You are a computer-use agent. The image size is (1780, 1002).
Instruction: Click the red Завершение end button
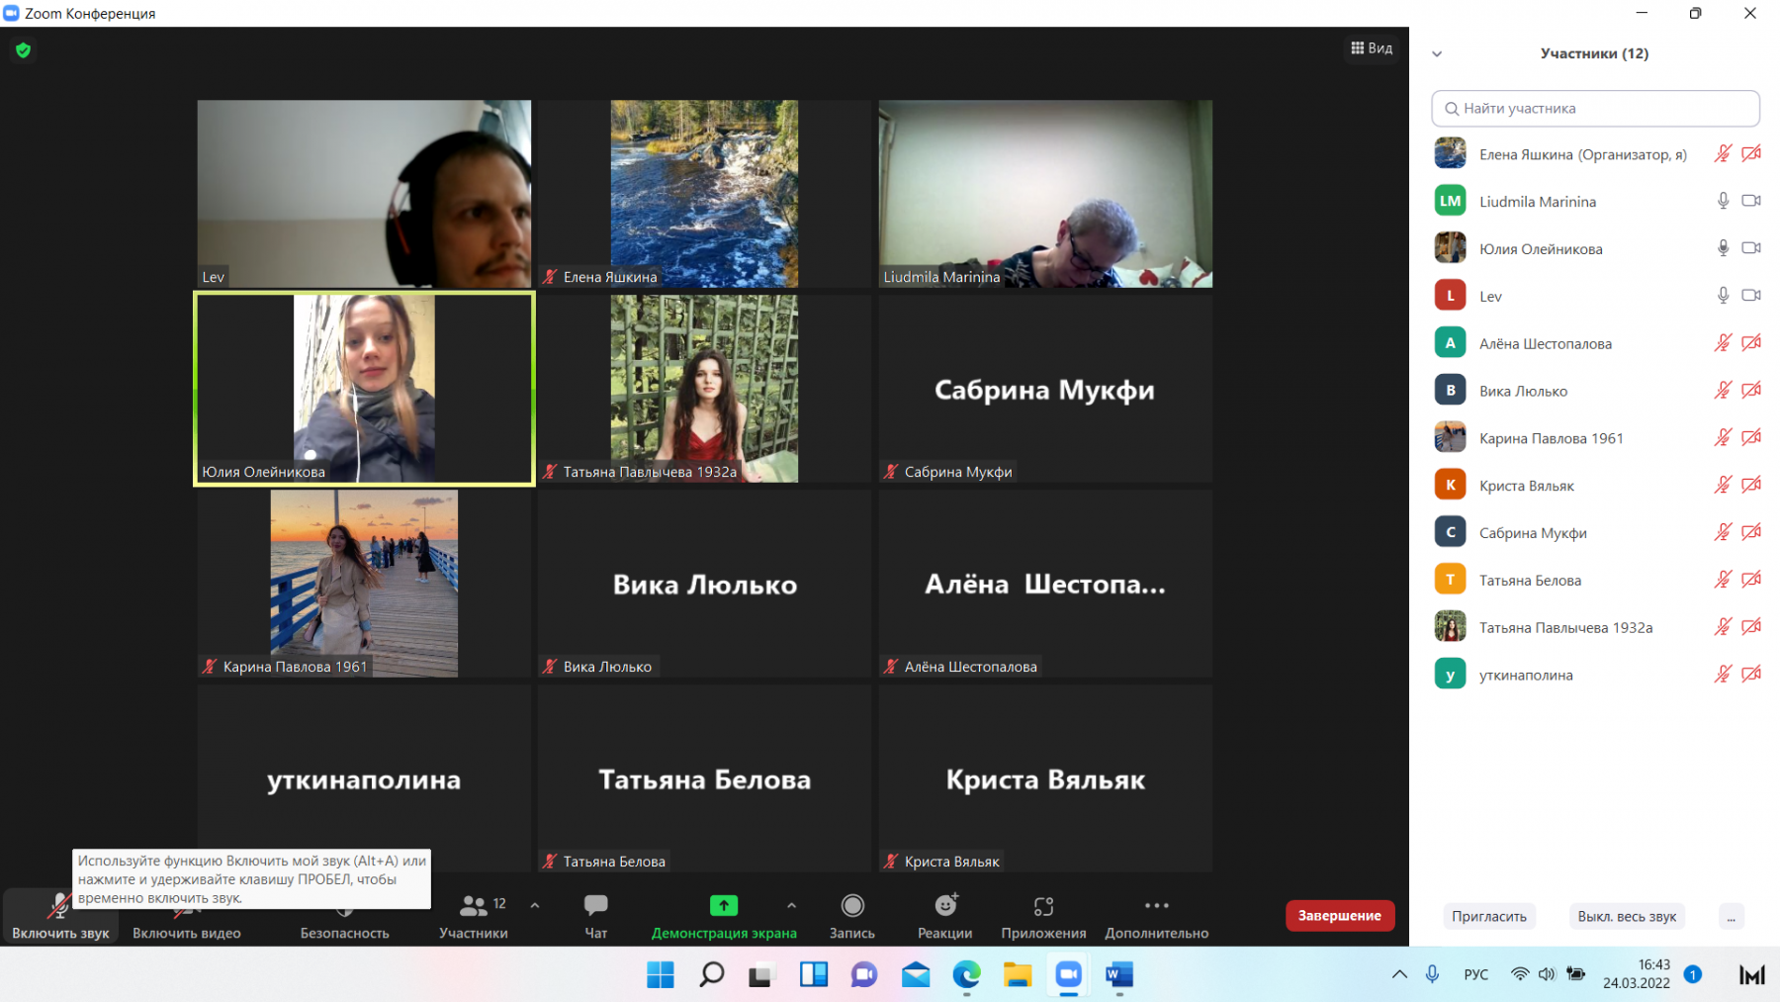pyautogui.click(x=1340, y=915)
